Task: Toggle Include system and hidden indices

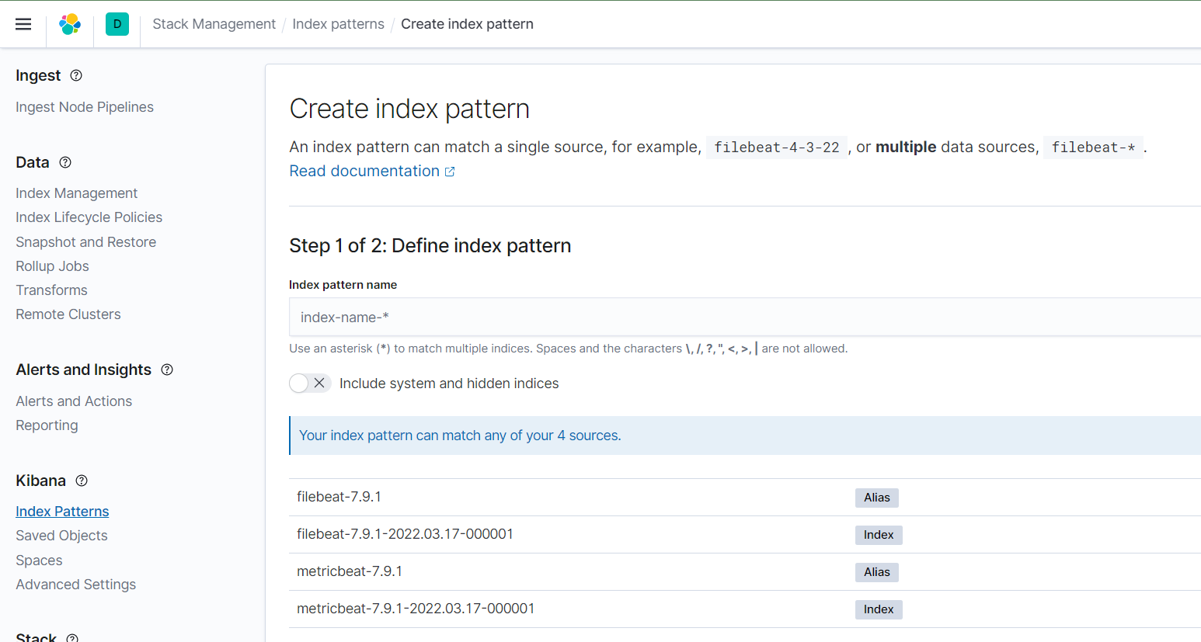Action: click(310, 383)
